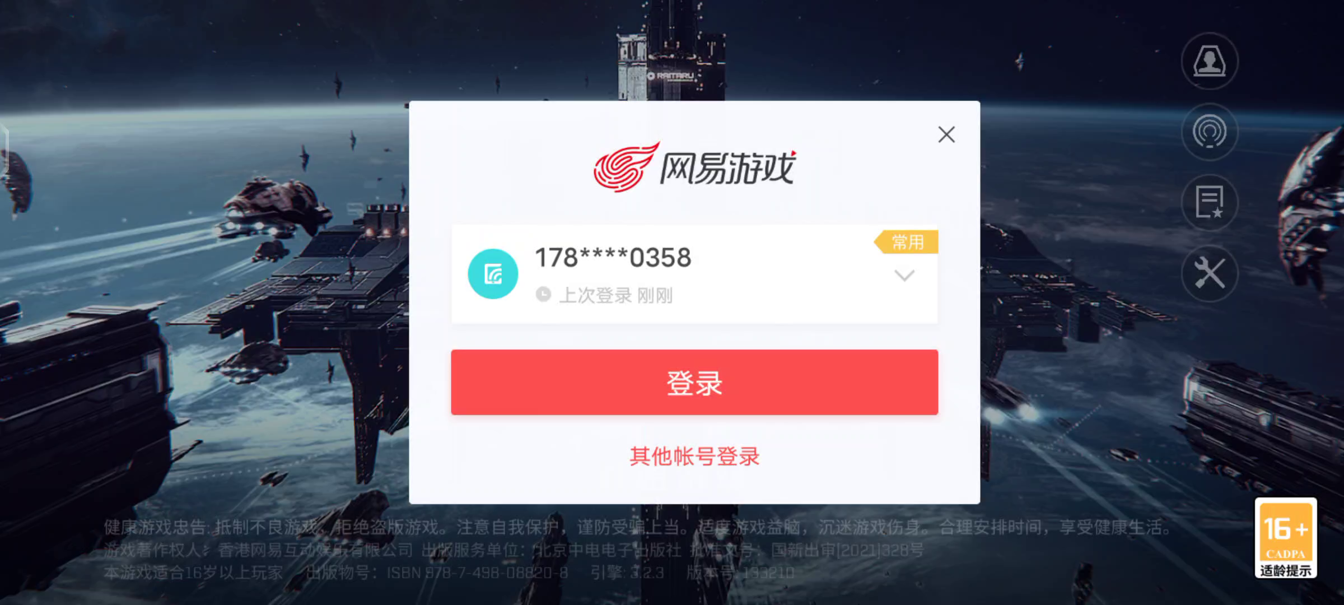1344x605 pixels.
Task: Click the 版本号 133210 version text
Action: point(740,573)
